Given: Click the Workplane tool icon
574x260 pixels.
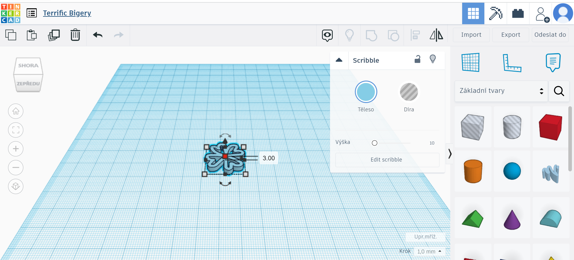Looking at the screenshot, I should point(471,62).
